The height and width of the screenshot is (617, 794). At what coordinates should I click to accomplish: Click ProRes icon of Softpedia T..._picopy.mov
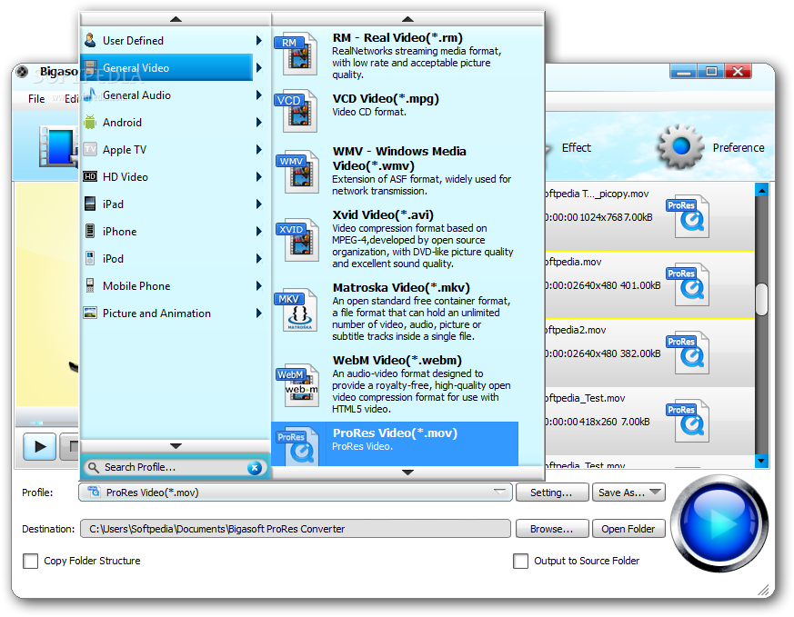pyautogui.click(x=688, y=217)
